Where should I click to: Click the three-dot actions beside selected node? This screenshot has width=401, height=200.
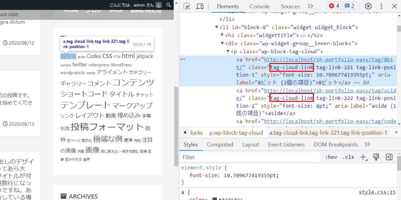point(182,59)
